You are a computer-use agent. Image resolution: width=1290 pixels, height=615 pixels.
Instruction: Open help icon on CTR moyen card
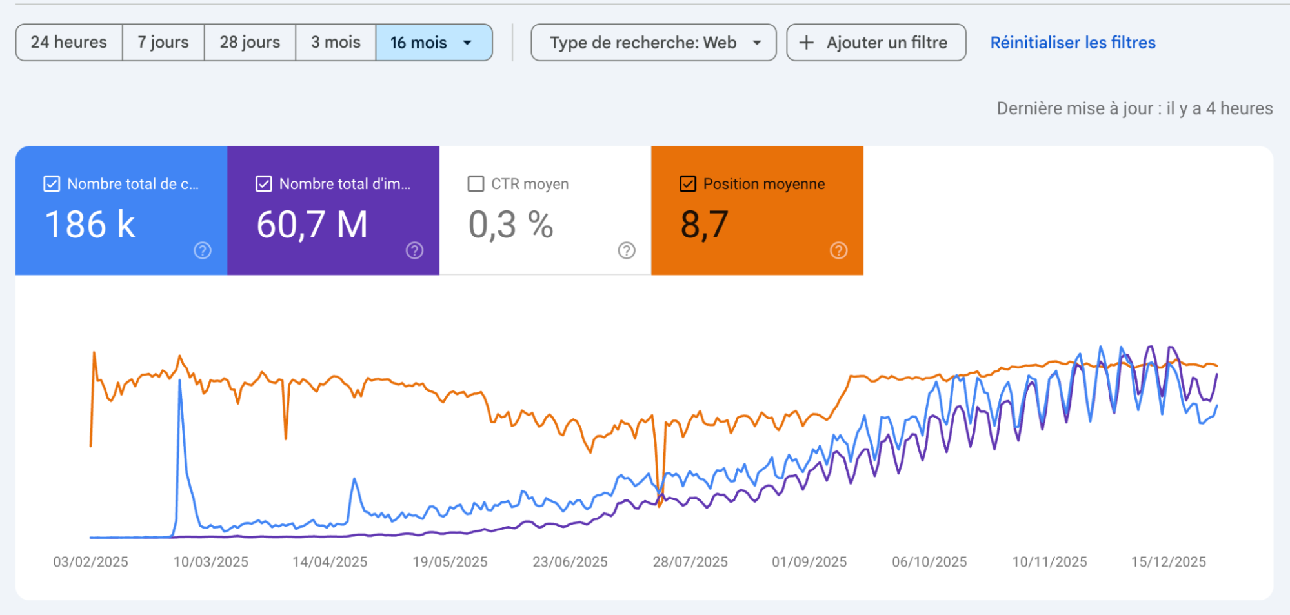[x=627, y=250]
